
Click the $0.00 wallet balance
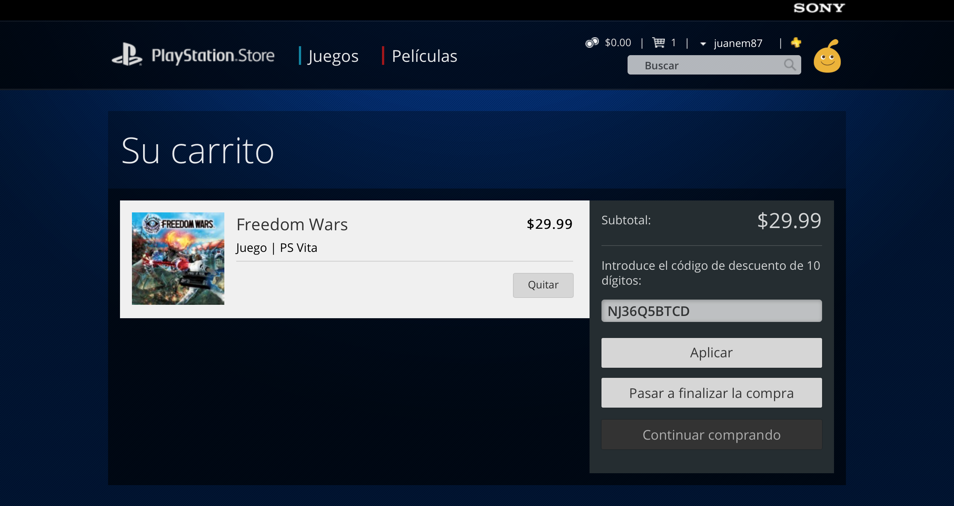tap(618, 42)
